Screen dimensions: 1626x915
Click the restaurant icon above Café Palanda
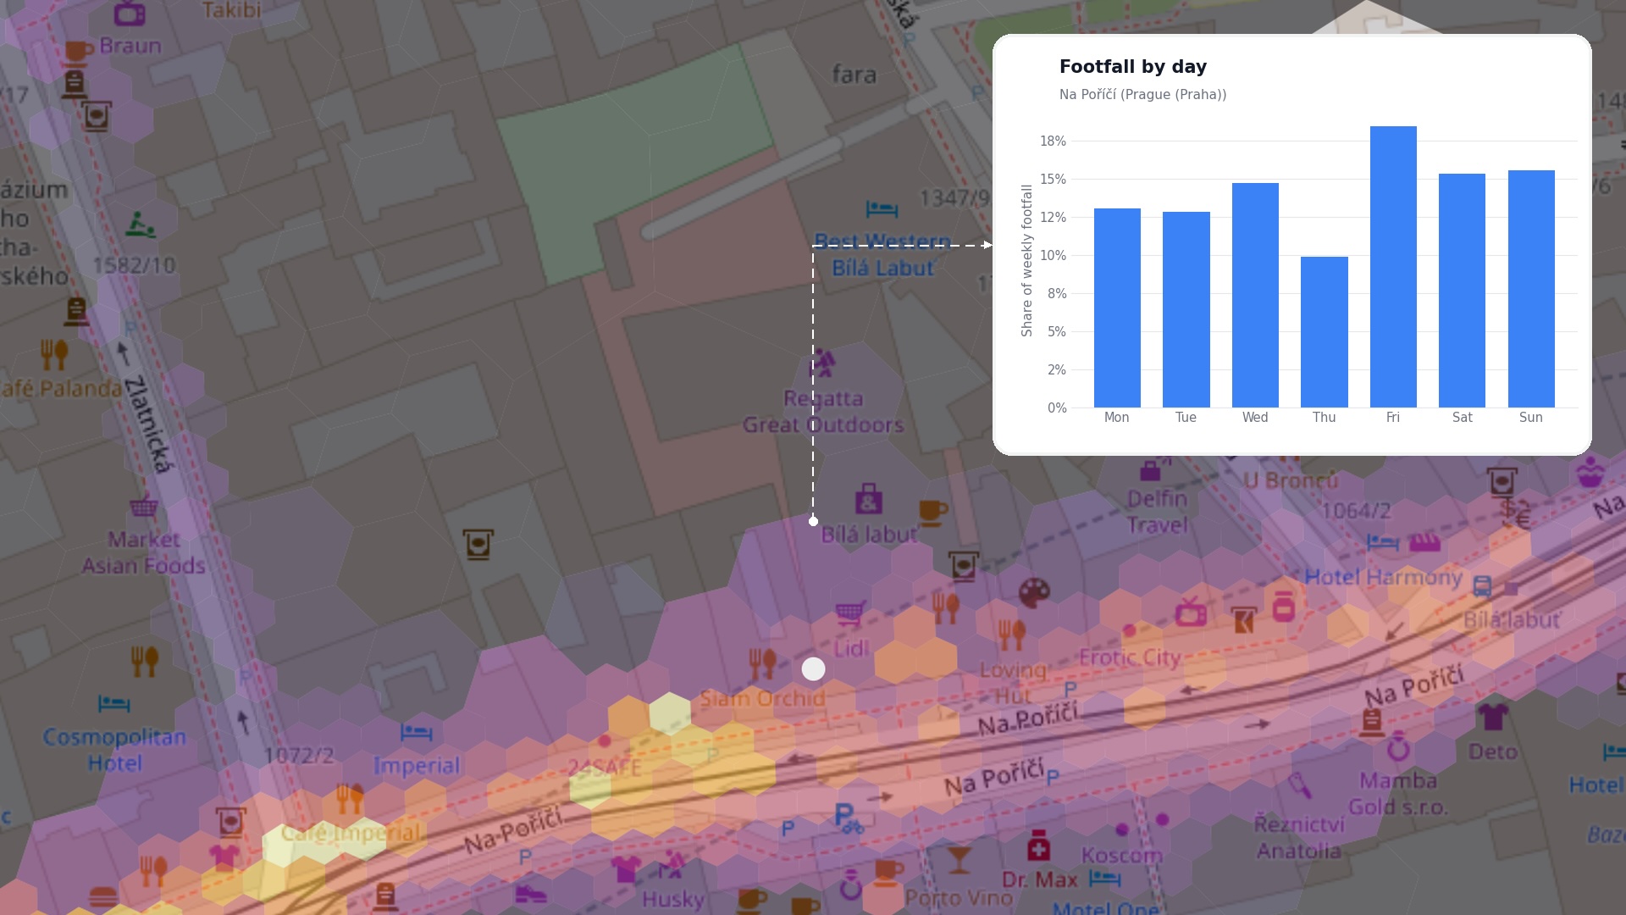[x=54, y=354]
